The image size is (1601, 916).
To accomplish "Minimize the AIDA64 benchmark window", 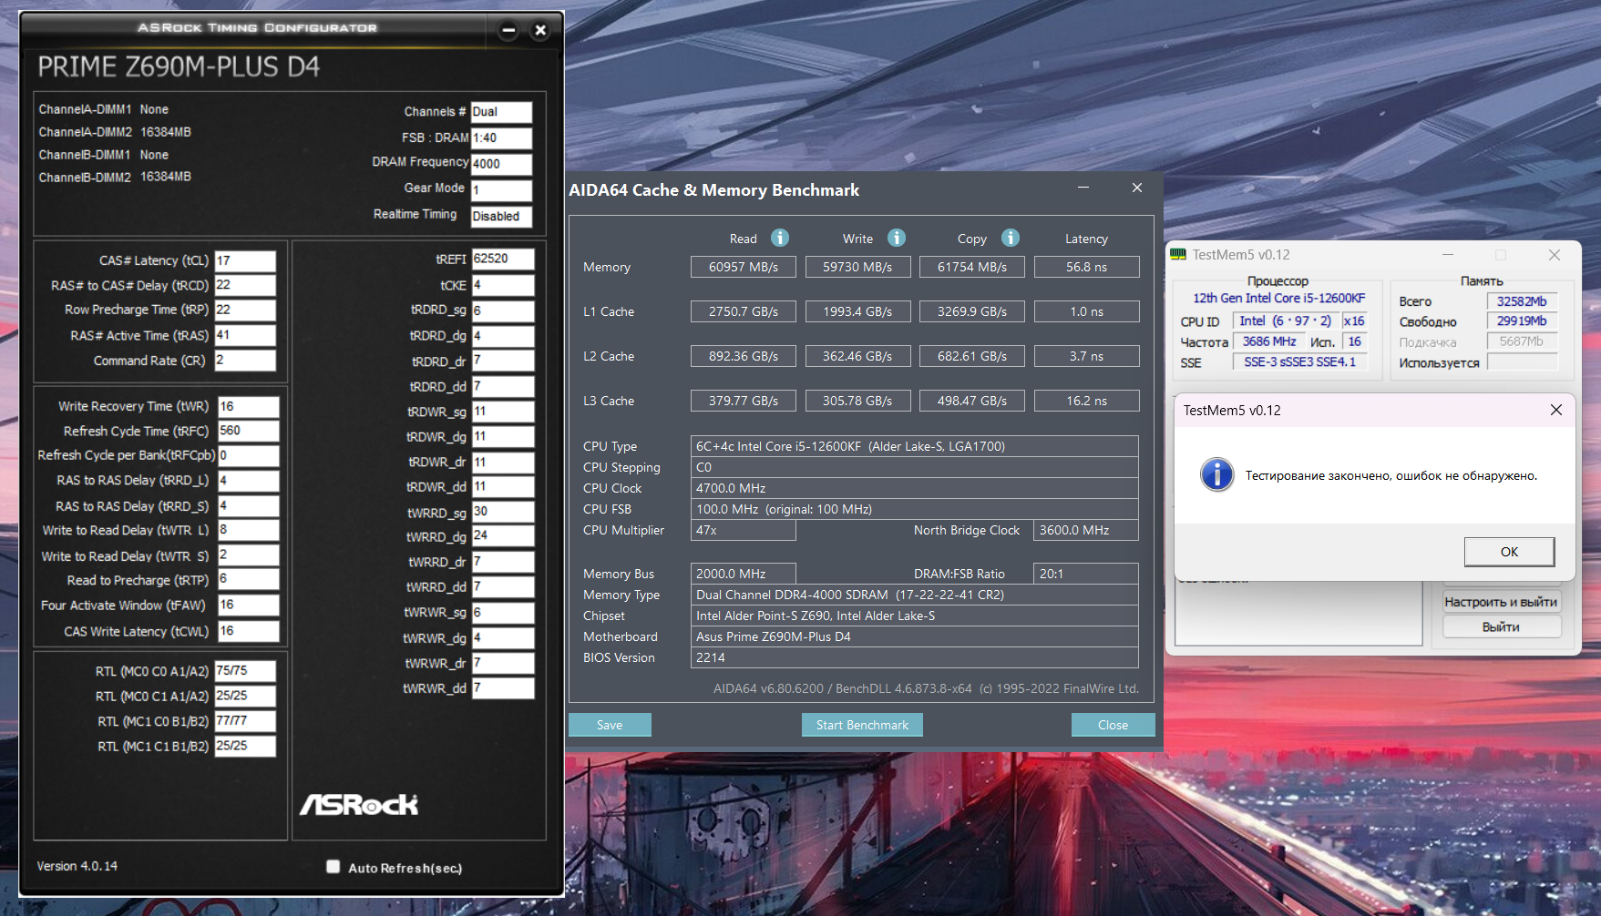I will point(1083,188).
